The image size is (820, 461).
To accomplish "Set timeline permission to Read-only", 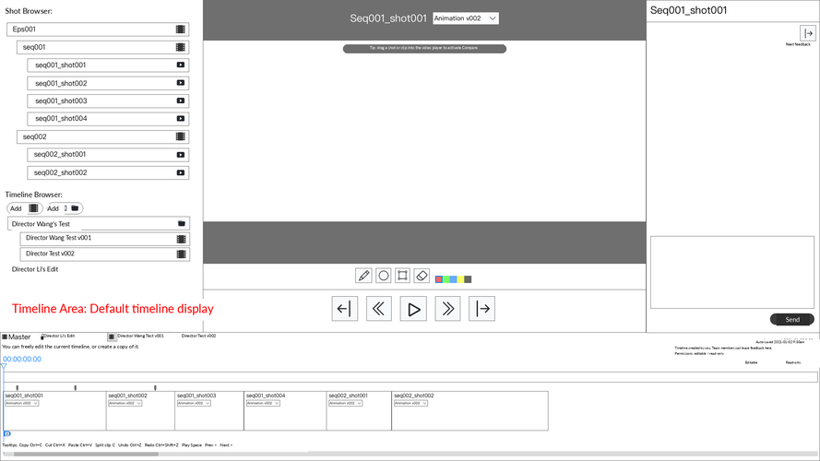I will (x=793, y=362).
